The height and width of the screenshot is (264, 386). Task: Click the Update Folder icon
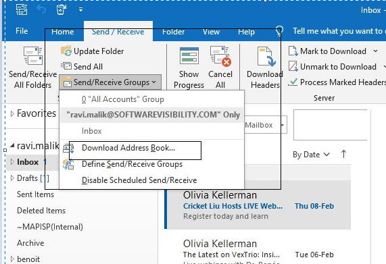pos(66,51)
